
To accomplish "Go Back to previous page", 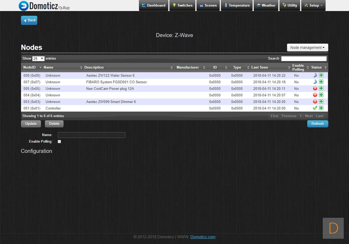I will 29,20.
